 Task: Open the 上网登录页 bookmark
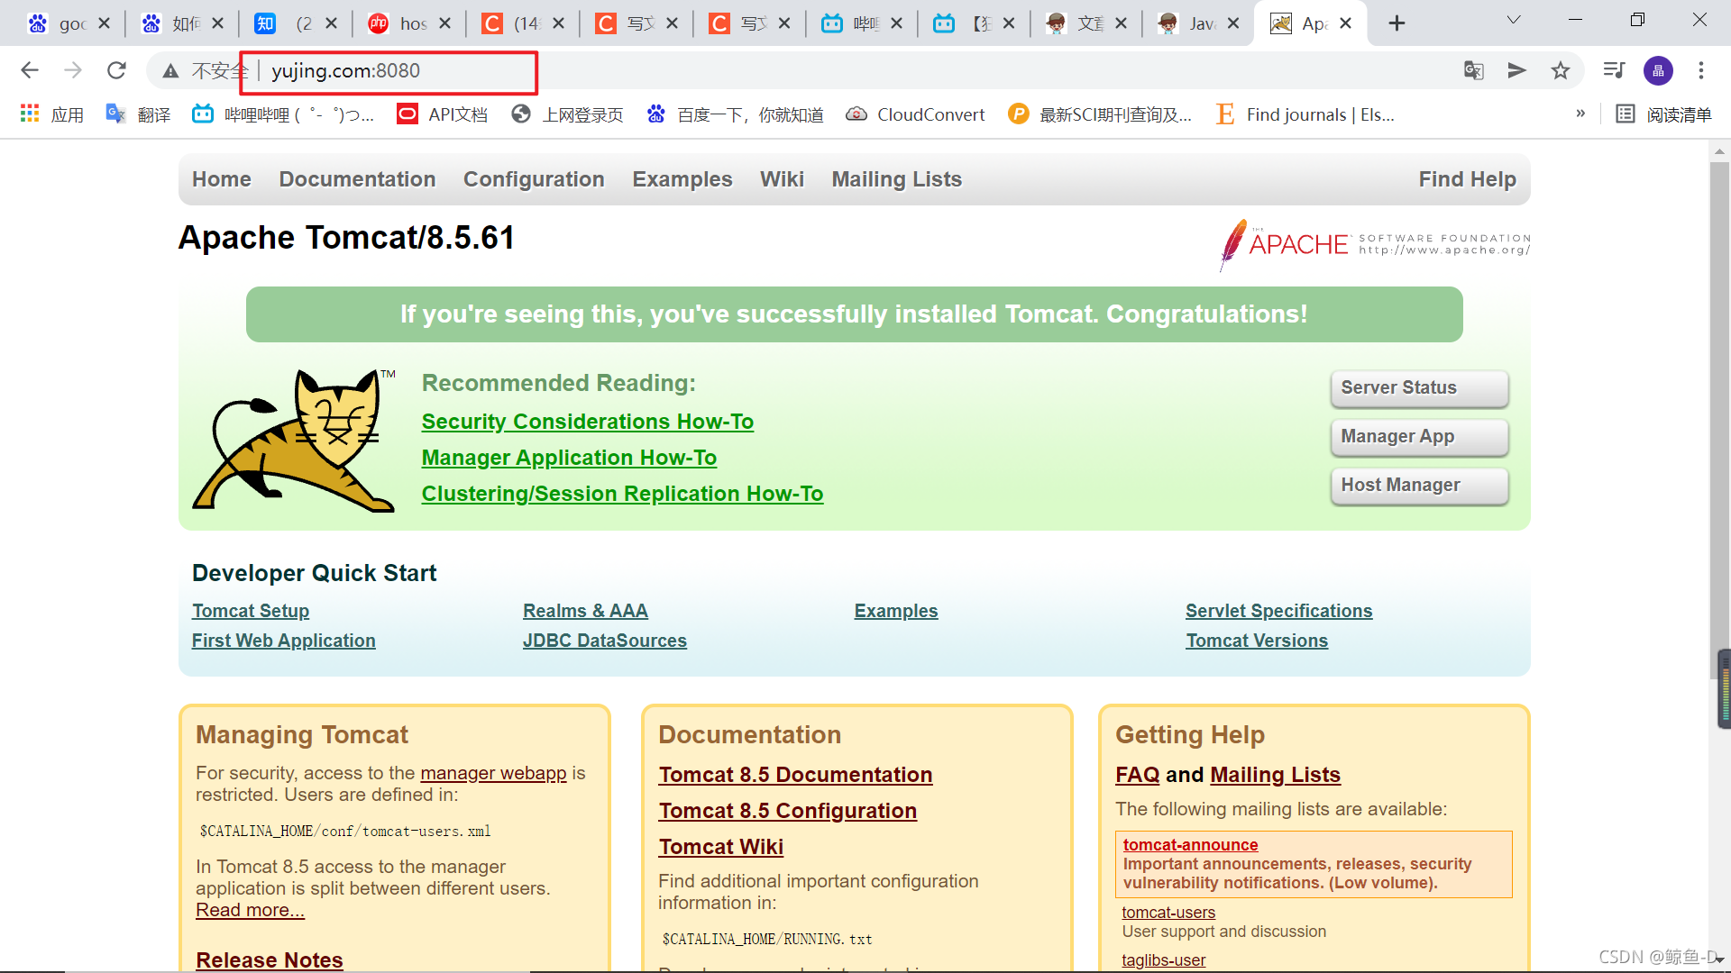pyautogui.click(x=567, y=114)
